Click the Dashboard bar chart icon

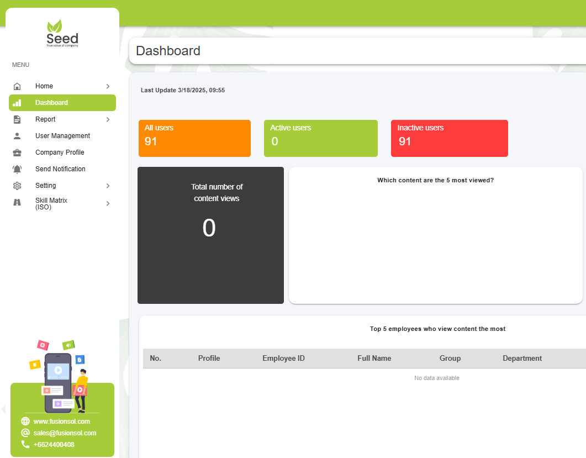pos(17,103)
